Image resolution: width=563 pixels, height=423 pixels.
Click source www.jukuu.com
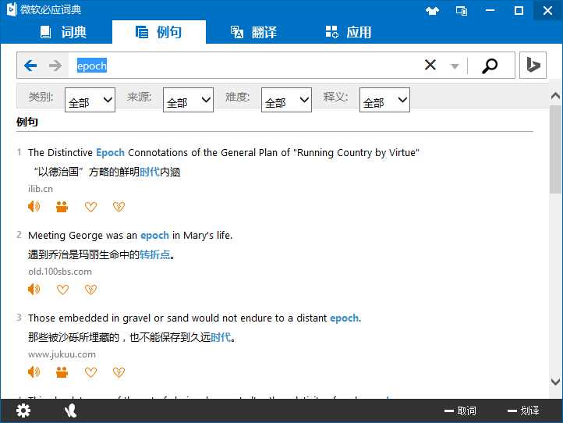click(x=62, y=354)
